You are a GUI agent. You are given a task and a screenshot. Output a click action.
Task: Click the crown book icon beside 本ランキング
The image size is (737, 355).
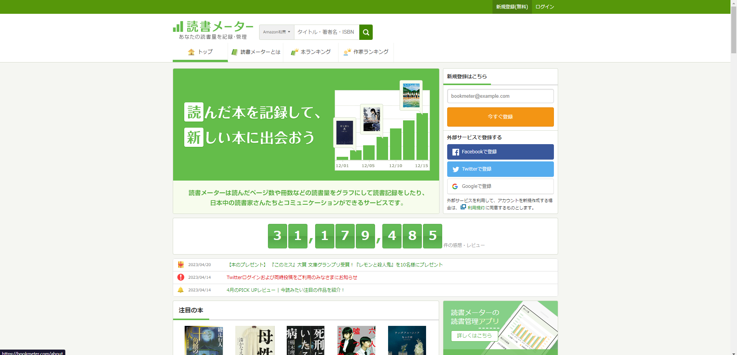coord(294,52)
